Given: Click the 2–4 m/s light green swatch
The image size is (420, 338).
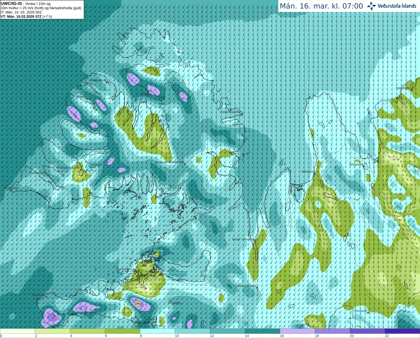Looking at the screenshot, I should point(52,331).
